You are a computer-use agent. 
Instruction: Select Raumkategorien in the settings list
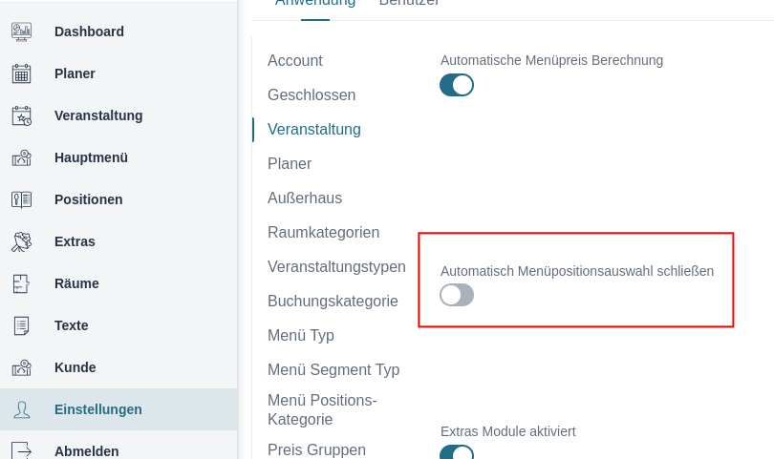click(323, 233)
